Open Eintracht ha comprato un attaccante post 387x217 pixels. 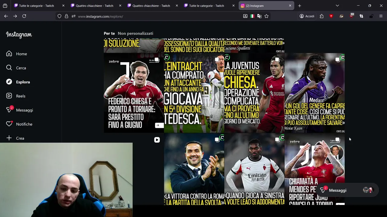(x=194, y=93)
